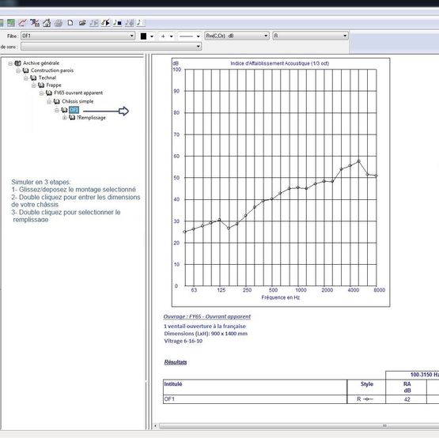Image resolution: width=439 pixels, height=438 pixels.
Task: Collapse the Châssis simple node
Action: click(x=49, y=101)
